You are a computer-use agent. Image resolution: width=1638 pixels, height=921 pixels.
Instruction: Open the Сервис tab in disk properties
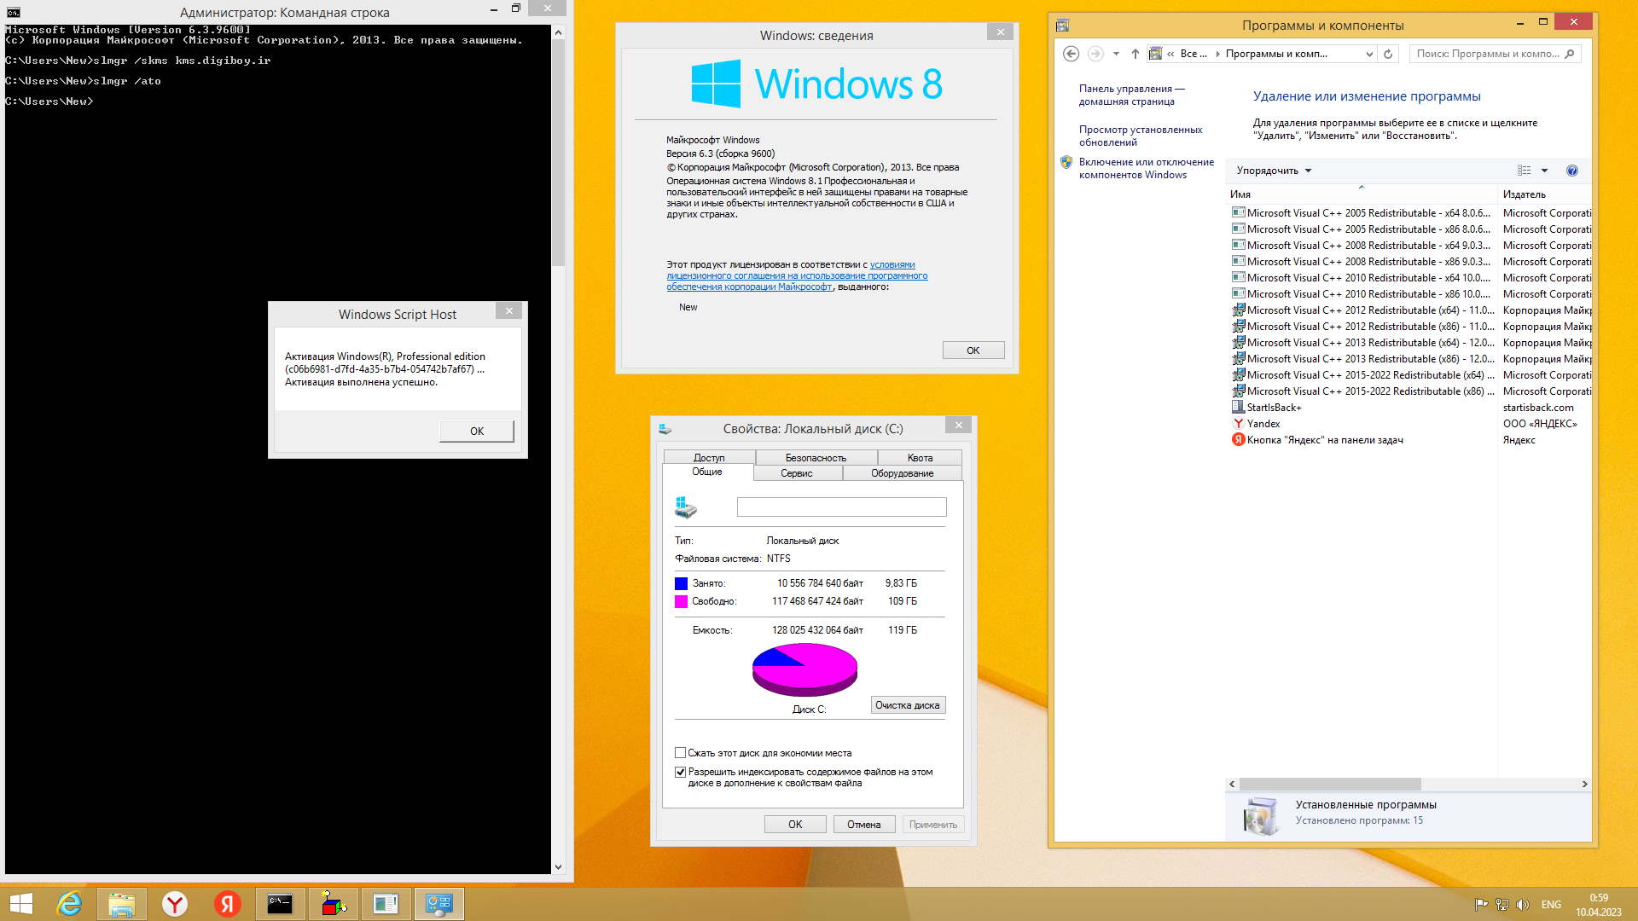796,473
